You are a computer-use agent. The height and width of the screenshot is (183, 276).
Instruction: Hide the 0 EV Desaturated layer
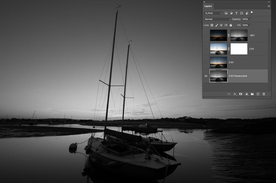pyautogui.click(x=206, y=76)
